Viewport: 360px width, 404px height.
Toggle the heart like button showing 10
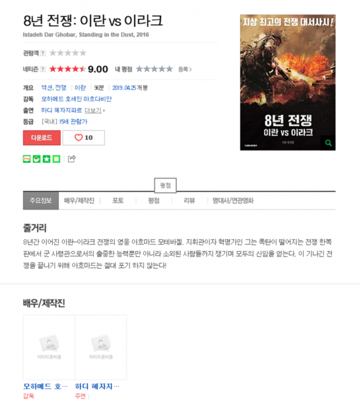(x=84, y=137)
